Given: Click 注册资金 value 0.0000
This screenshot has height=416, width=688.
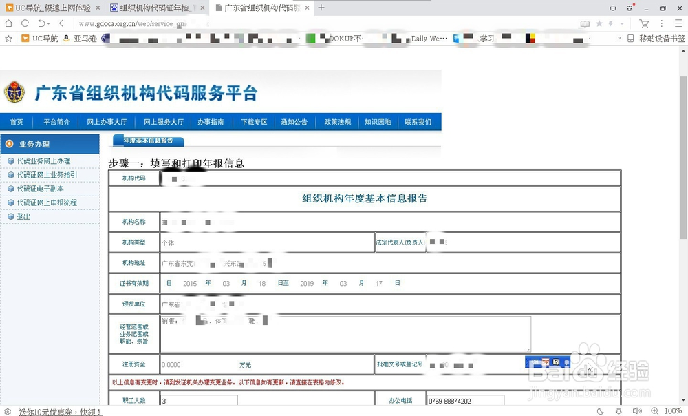Looking at the screenshot, I should [x=171, y=365].
